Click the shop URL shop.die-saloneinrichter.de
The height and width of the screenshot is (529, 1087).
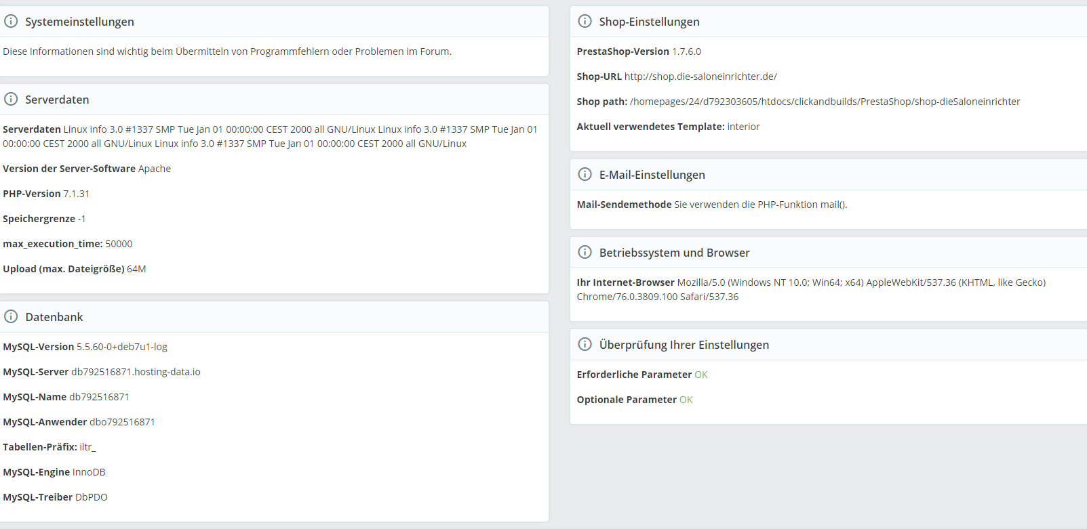tap(700, 77)
